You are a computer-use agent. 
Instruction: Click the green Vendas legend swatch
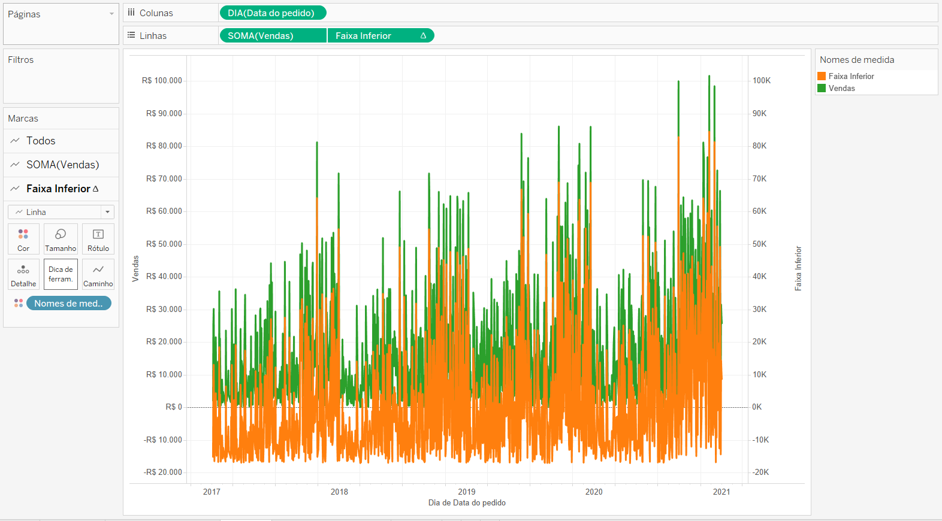point(822,88)
